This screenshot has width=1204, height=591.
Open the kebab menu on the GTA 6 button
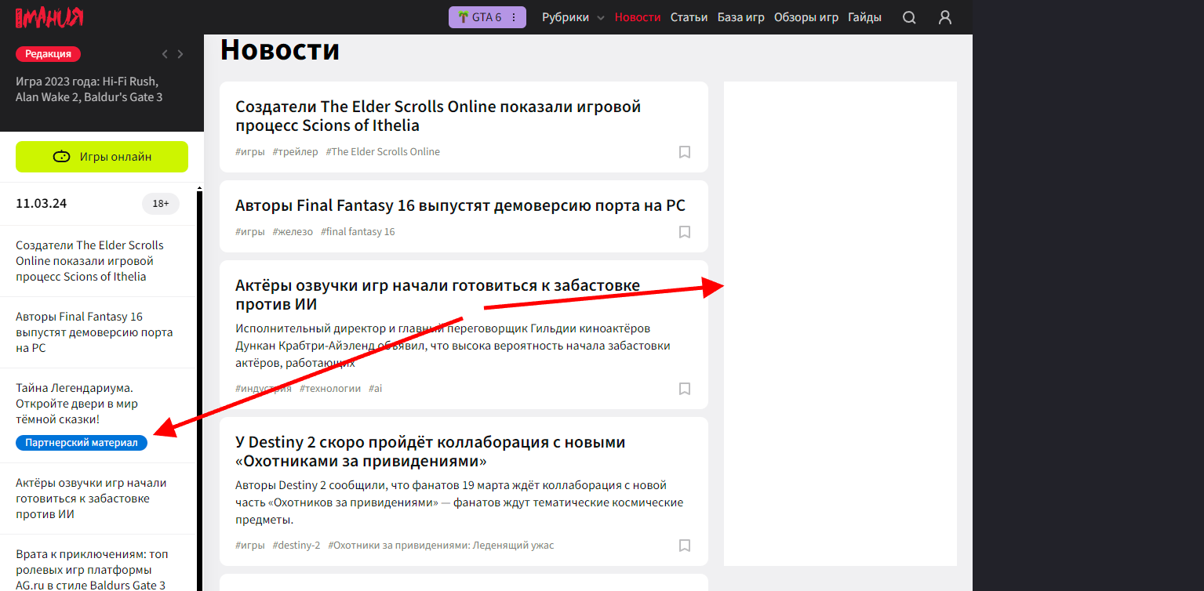(514, 16)
